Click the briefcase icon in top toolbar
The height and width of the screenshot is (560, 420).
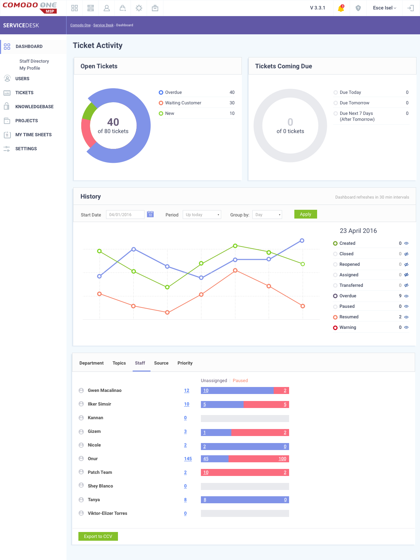click(155, 8)
